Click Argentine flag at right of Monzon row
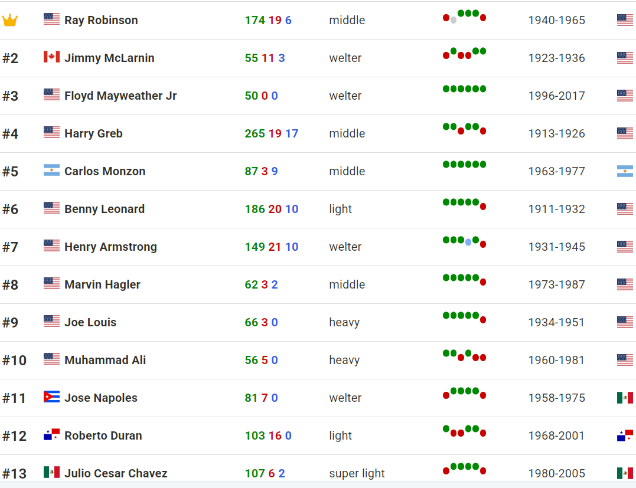 (x=624, y=171)
